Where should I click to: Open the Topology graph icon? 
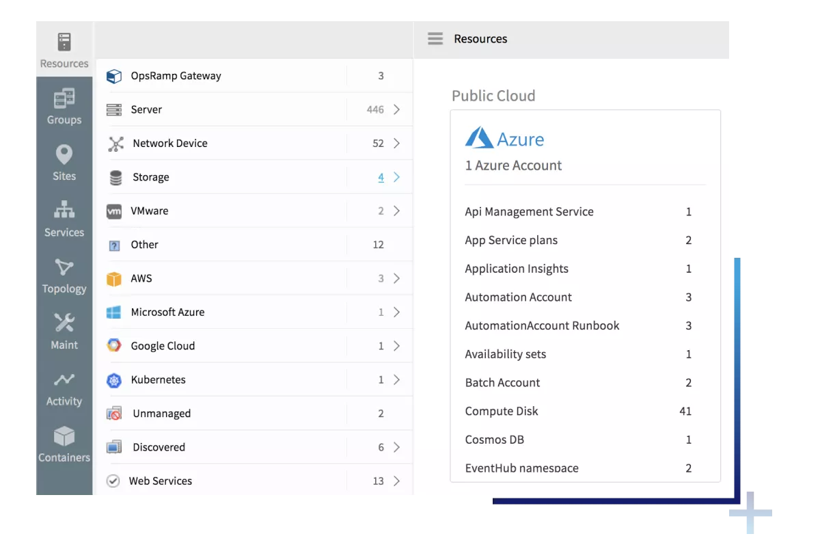64,267
